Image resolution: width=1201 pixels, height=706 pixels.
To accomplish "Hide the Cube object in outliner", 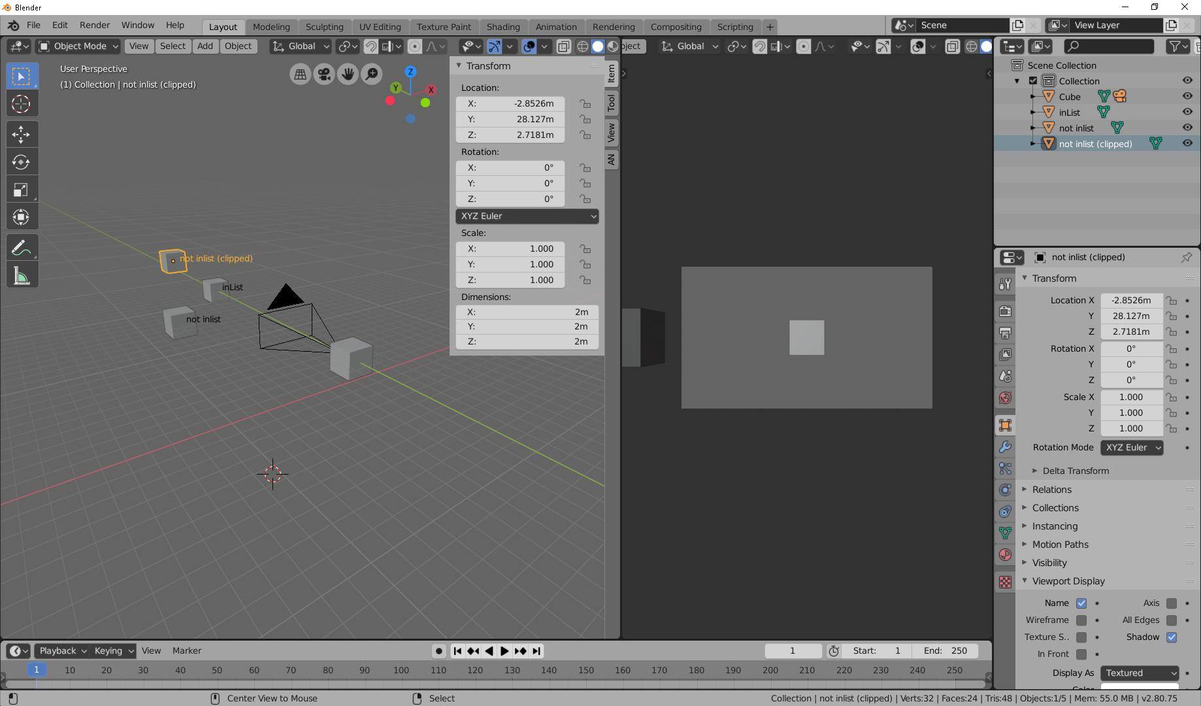I will coord(1187,96).
